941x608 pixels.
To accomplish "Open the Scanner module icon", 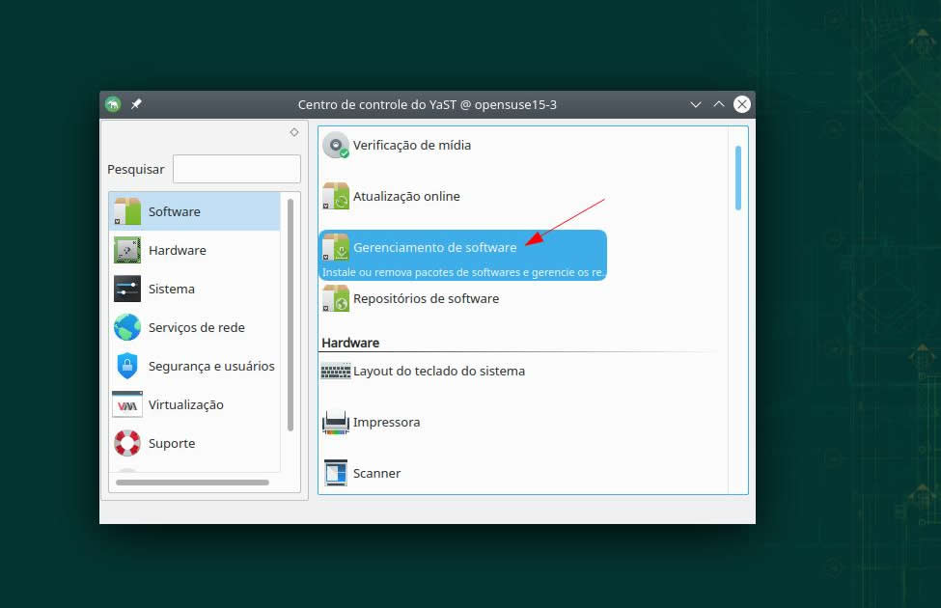I will point(336,474).
